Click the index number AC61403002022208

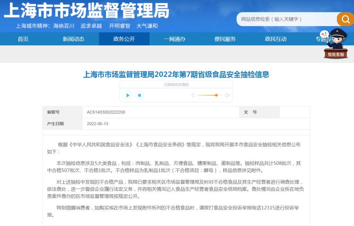click(x=106, y=112)
